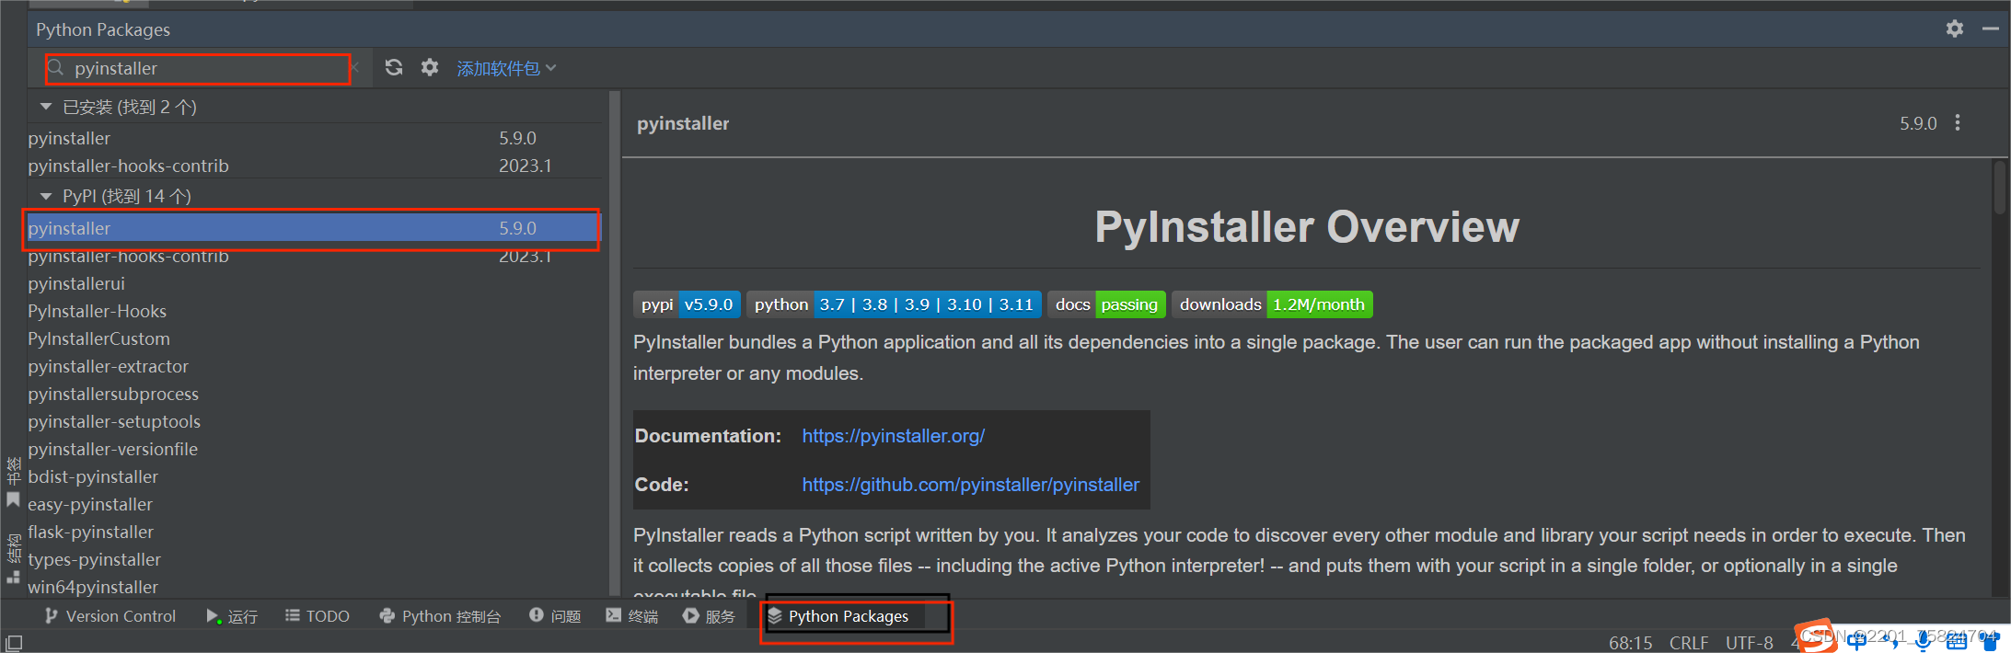
Task: Open the Structure sidebar icon
Action: [x=13, y=577]
